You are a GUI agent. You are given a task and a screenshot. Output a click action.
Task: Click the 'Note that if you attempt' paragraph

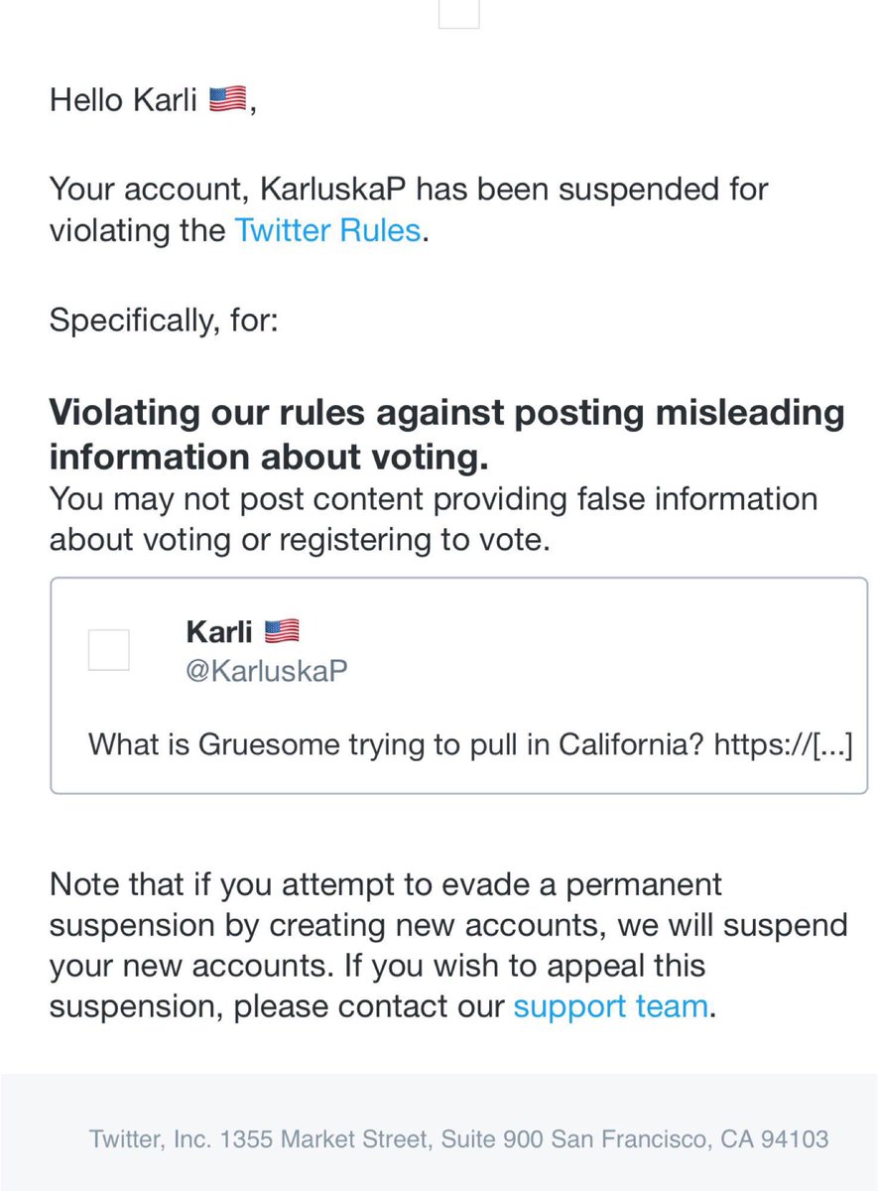pos(448,944)
